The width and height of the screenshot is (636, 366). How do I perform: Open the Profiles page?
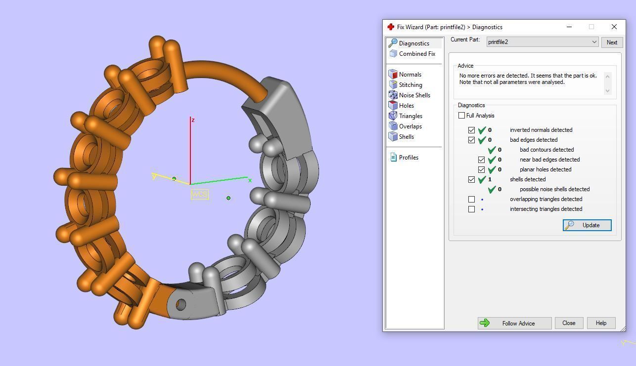[x=409, y=158]
